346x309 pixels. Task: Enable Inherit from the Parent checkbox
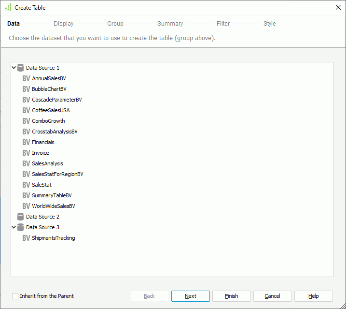click(15, 296)
